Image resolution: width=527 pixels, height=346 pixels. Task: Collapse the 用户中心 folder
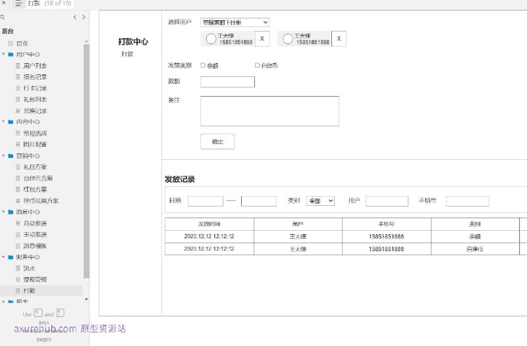point(3,54)
